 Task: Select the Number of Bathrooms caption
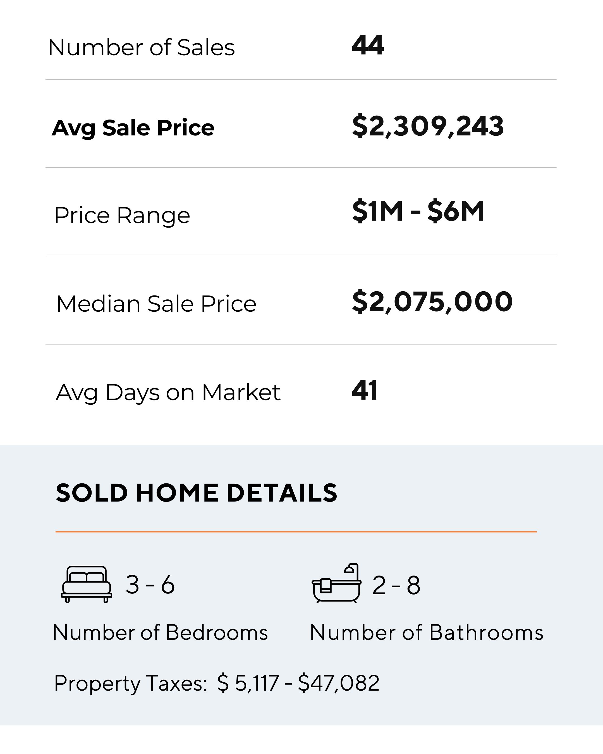pyautogui.click(x=427, y=633)
